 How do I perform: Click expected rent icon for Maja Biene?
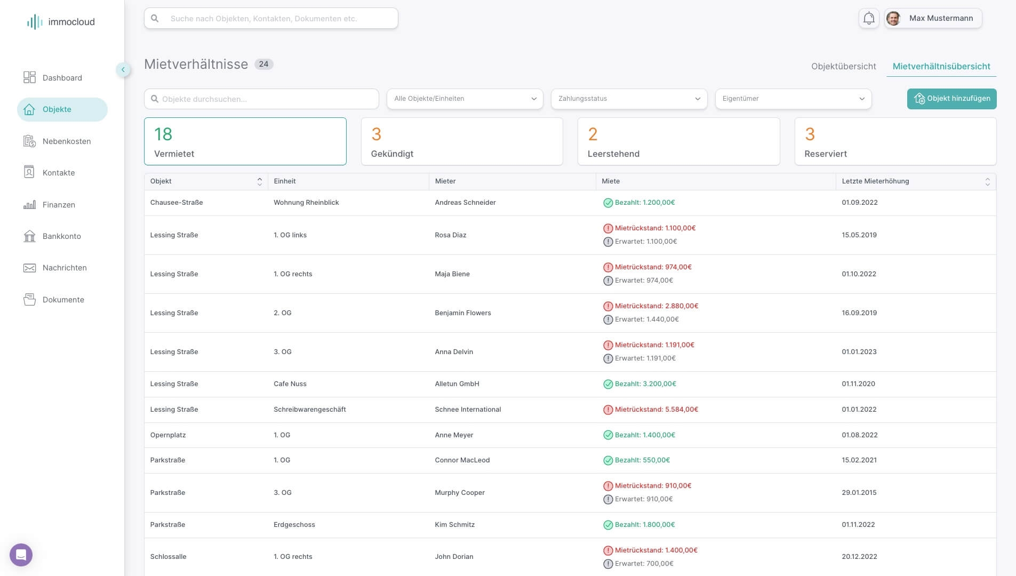coord(607,281)
